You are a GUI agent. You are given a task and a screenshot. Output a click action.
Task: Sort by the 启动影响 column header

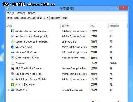pos(114,26)
